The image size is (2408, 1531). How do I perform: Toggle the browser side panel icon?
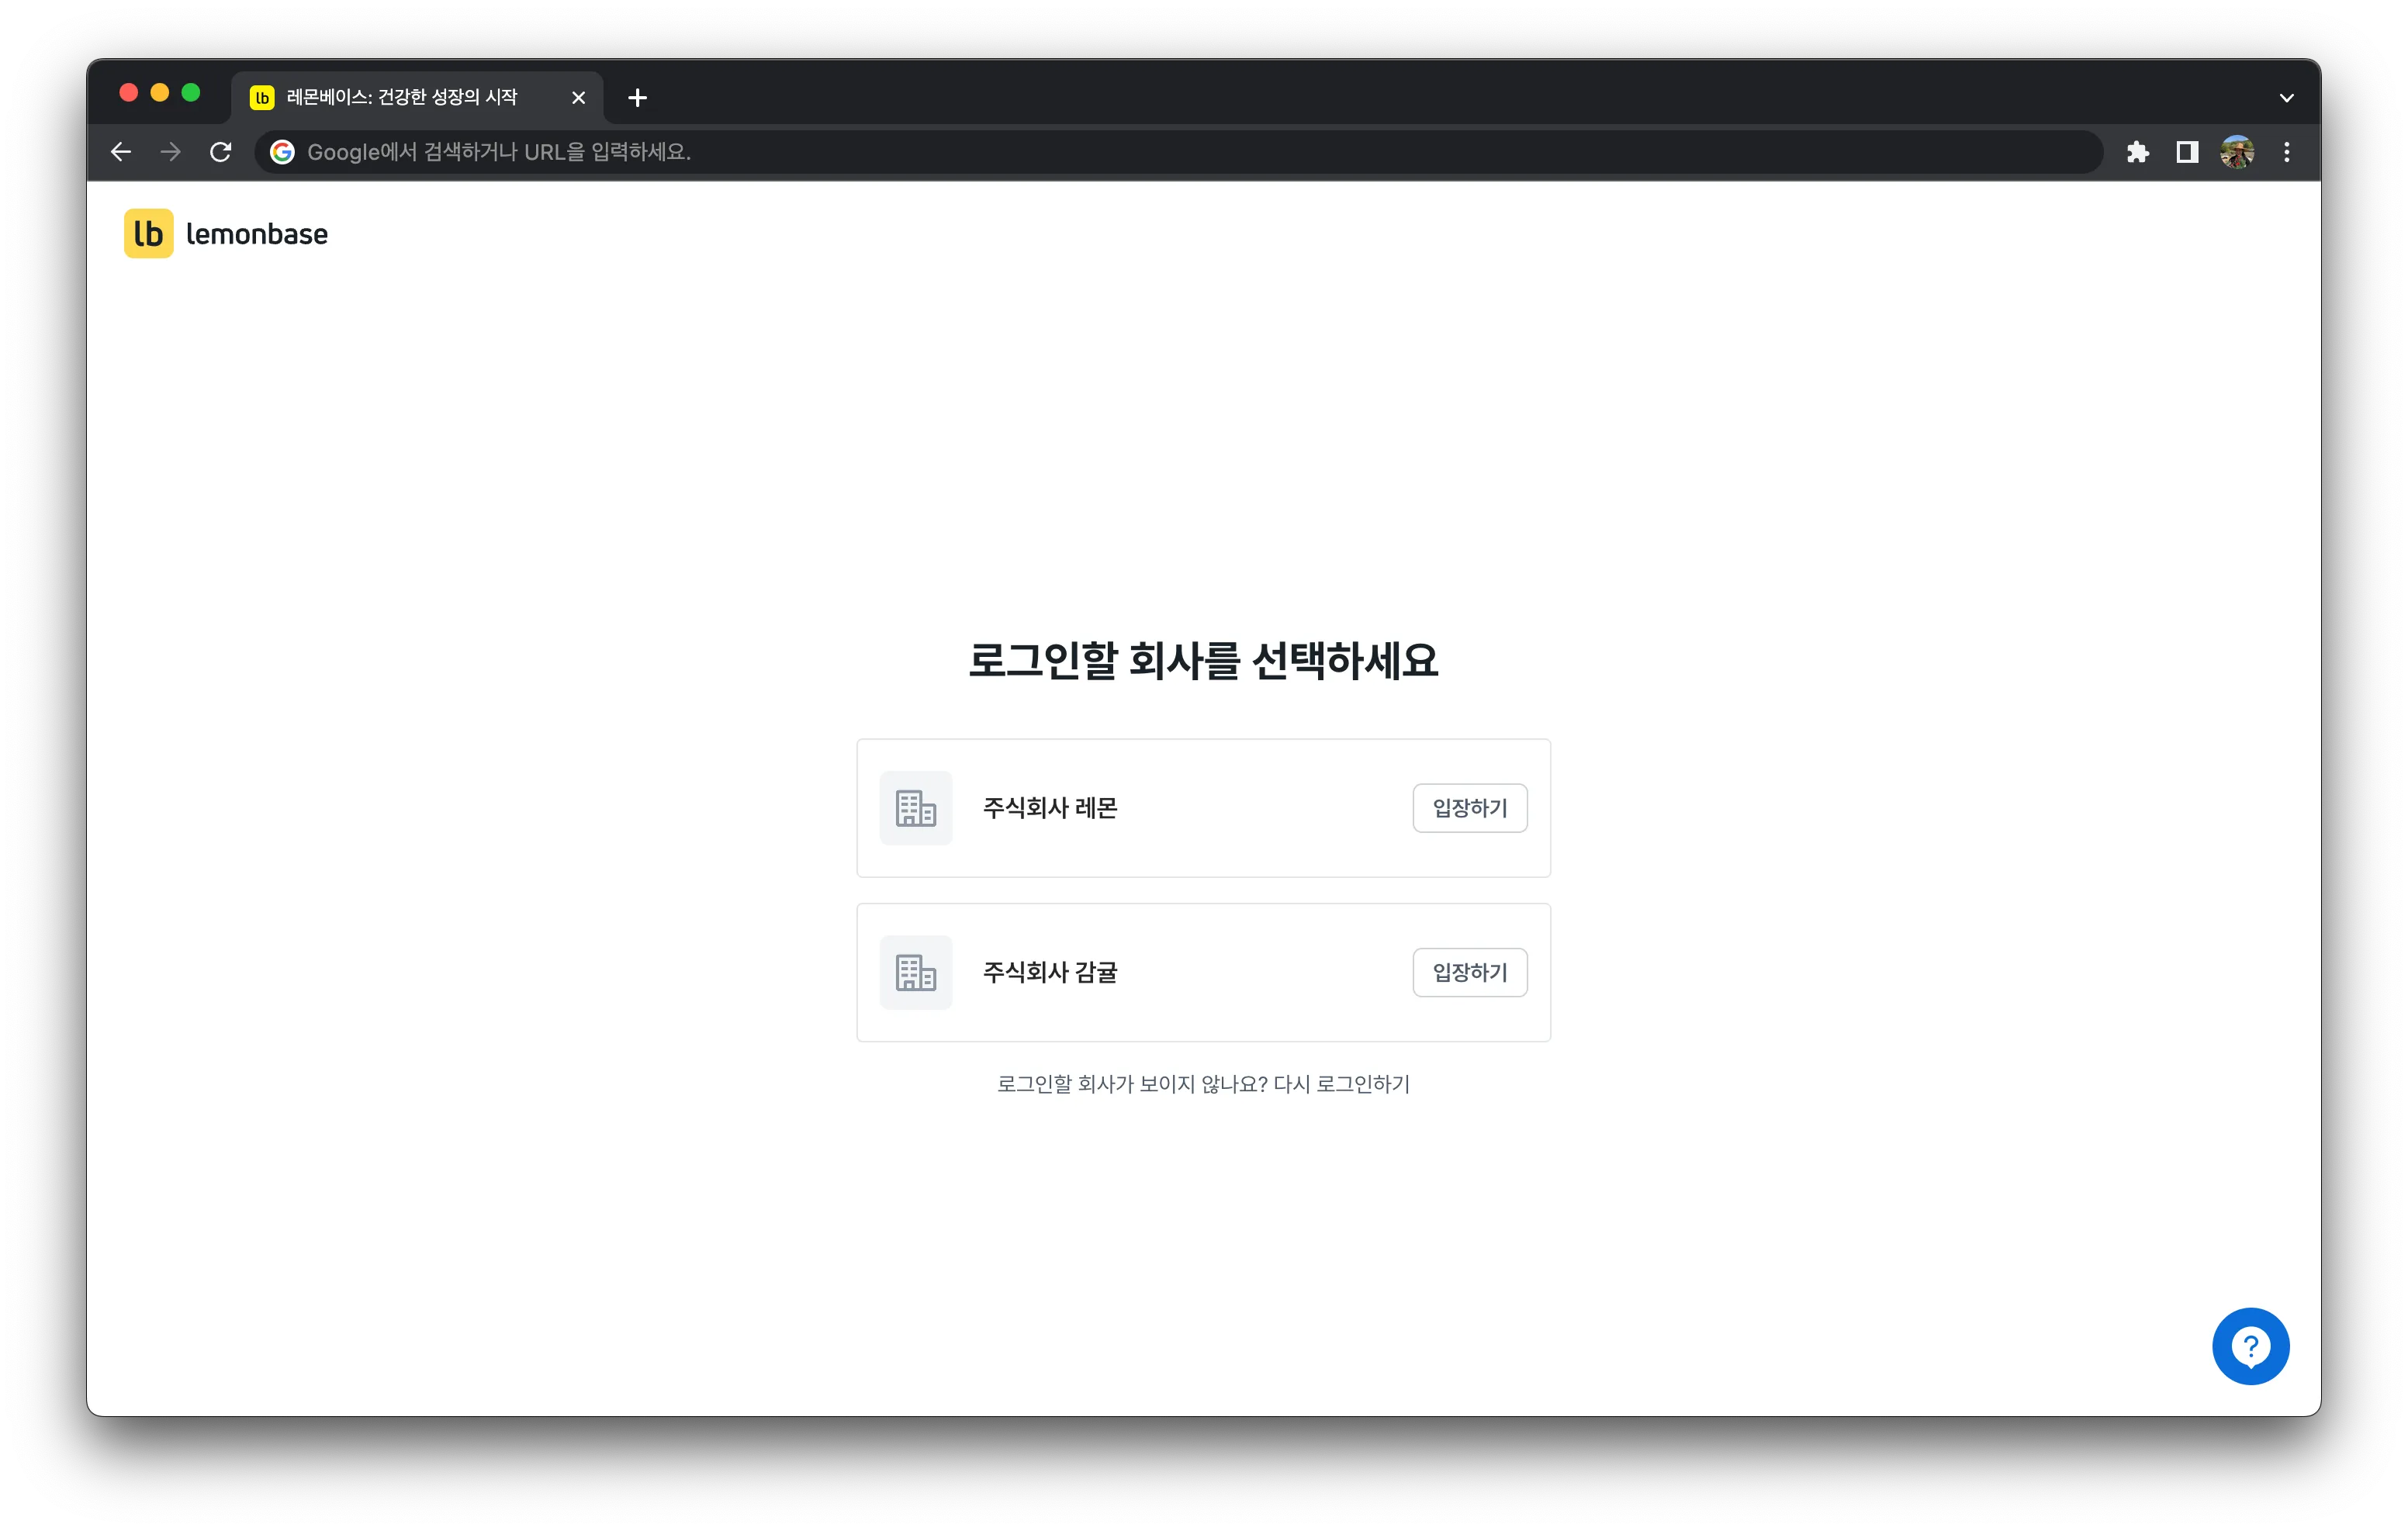[2187, 152]
